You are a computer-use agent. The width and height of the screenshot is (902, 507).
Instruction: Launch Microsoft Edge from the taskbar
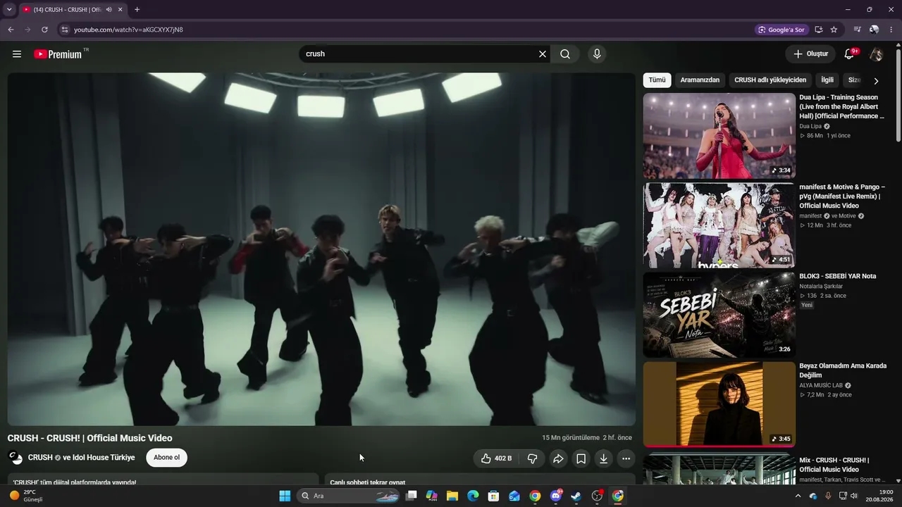pos(473,496)
